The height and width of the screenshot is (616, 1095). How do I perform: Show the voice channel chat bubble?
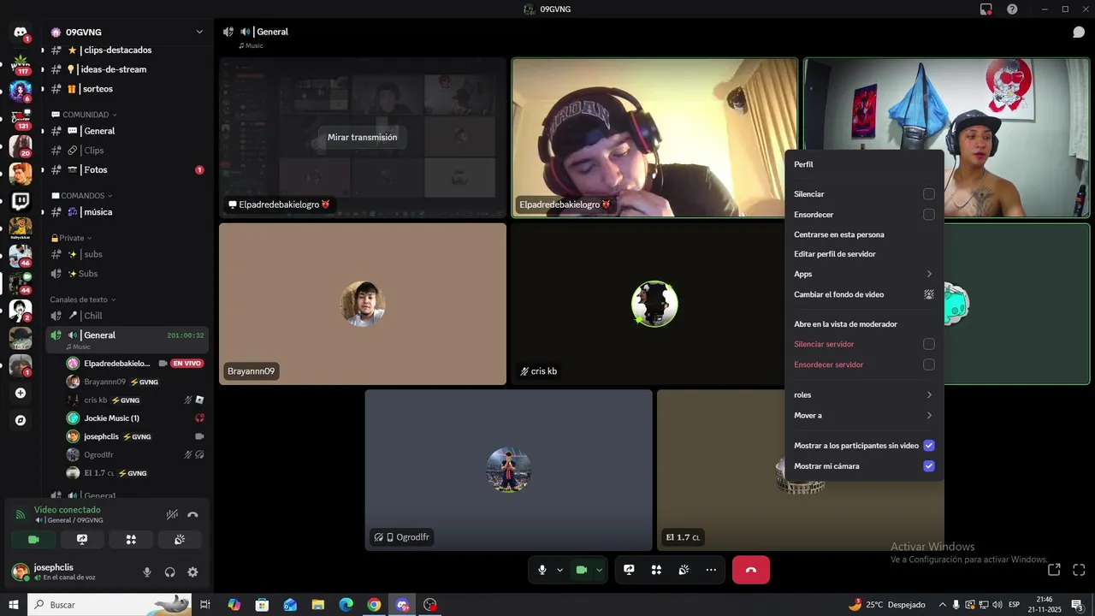[1079, 32]
